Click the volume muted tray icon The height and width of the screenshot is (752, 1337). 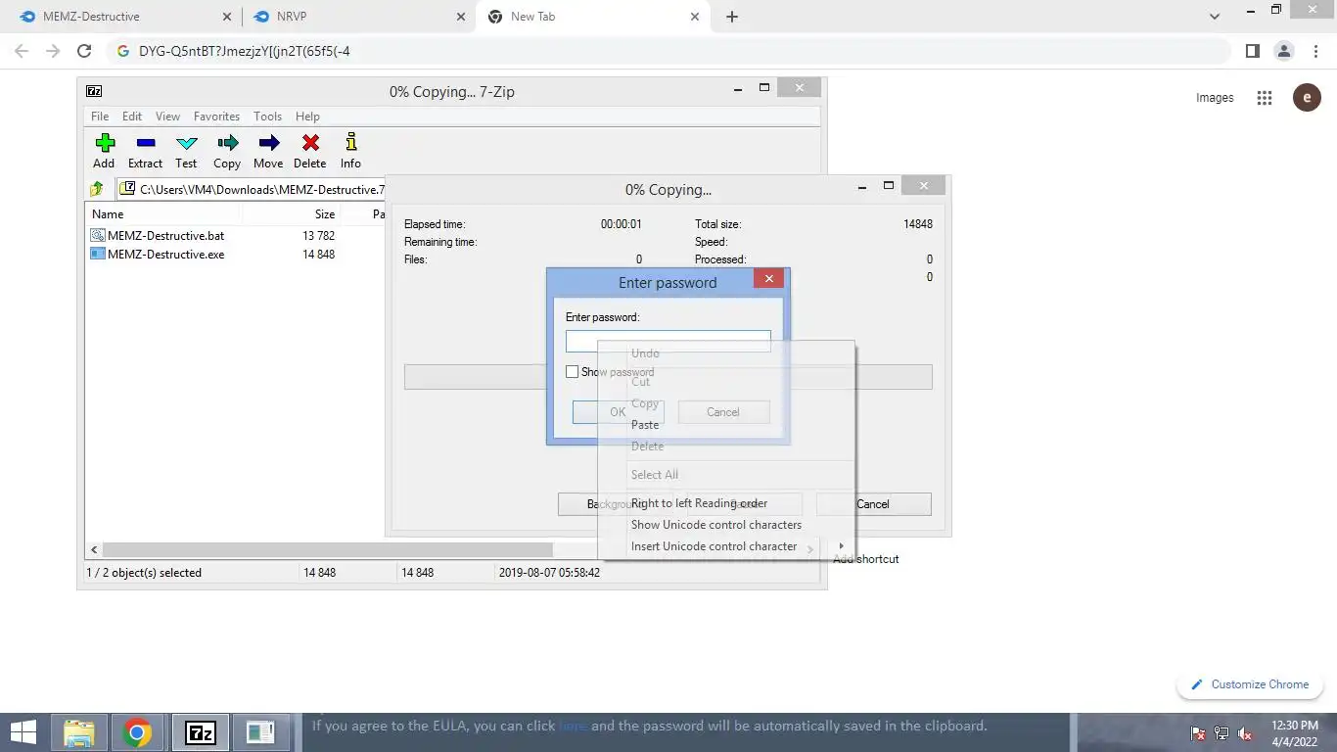click(x=1246, y=733)
